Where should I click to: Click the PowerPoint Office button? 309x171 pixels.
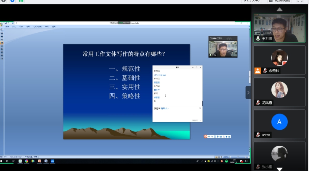click(x=1, y=25)
